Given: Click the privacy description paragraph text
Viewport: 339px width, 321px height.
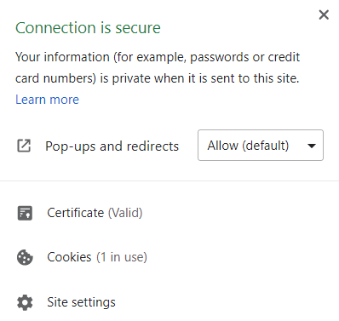Looking at the screenshot, I should 158,67.
